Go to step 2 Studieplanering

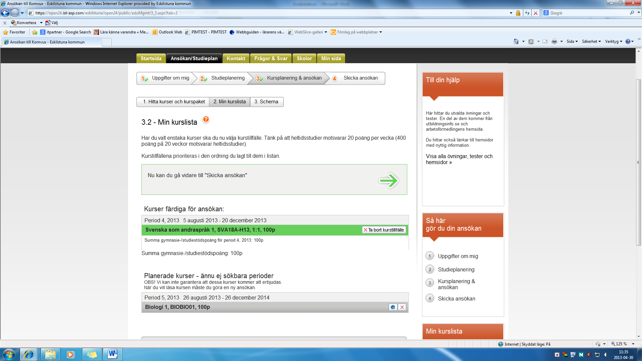click(x=222, y=78)
